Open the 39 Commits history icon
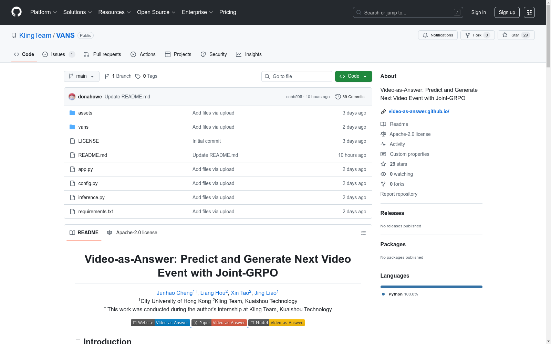Image resolution: width=551 pixels, height=344 pixels. (x=338, y=97)
